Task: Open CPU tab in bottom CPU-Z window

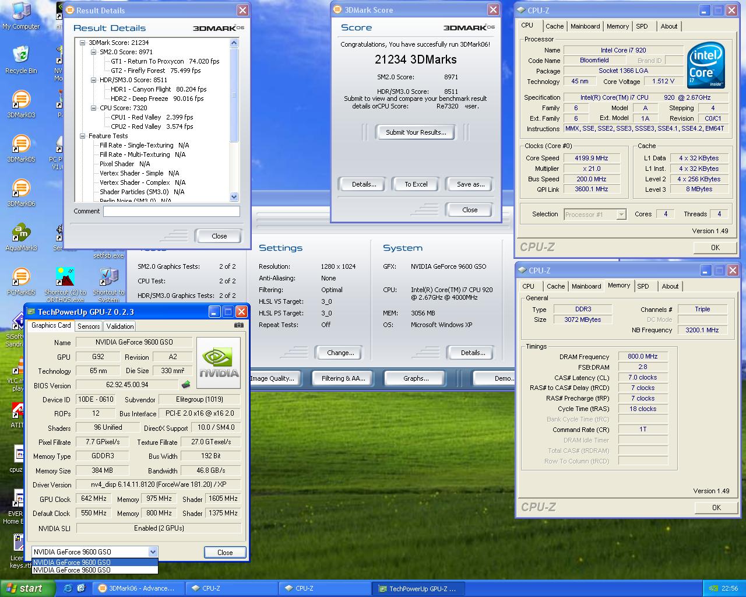Action: click(x=528, y=286)
